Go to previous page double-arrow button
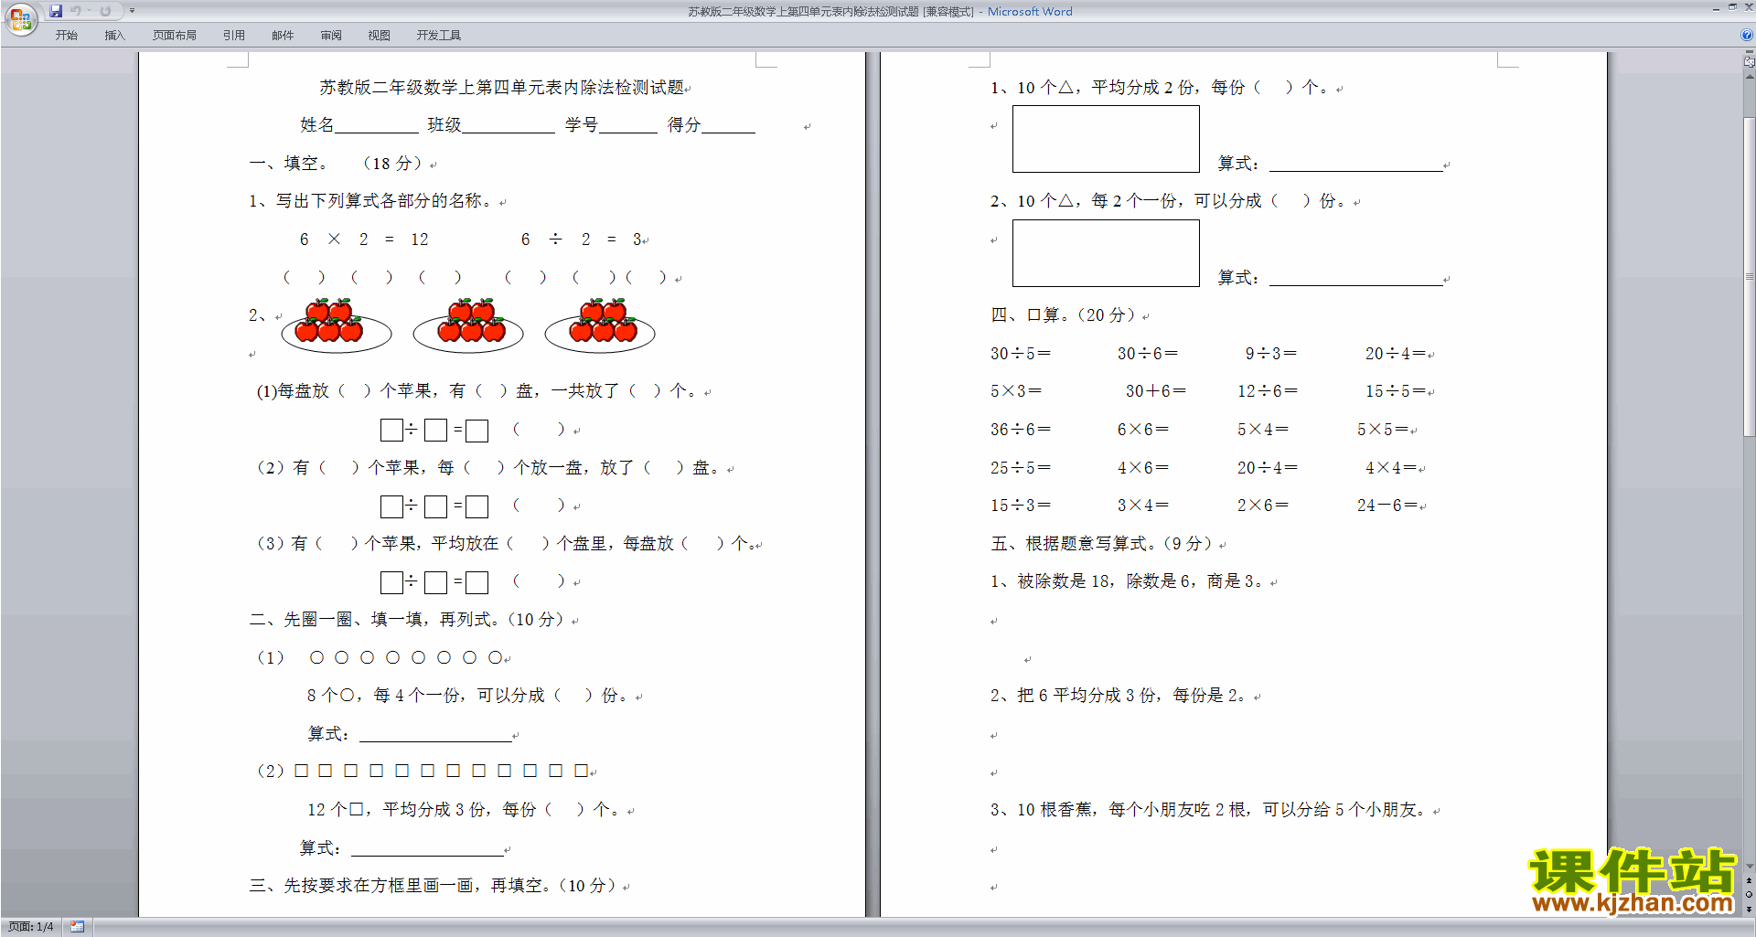 [1749, 880]
